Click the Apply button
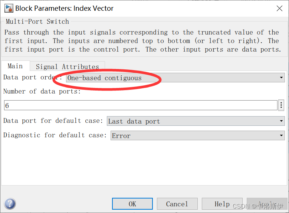The image size is (289, 213). point(262,204)
